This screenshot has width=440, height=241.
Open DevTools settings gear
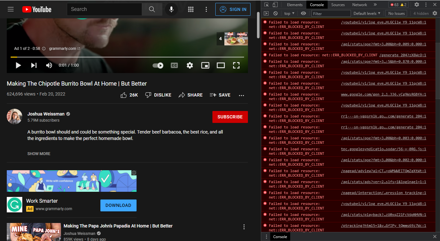pyautogui.click(x=417, y=5)
